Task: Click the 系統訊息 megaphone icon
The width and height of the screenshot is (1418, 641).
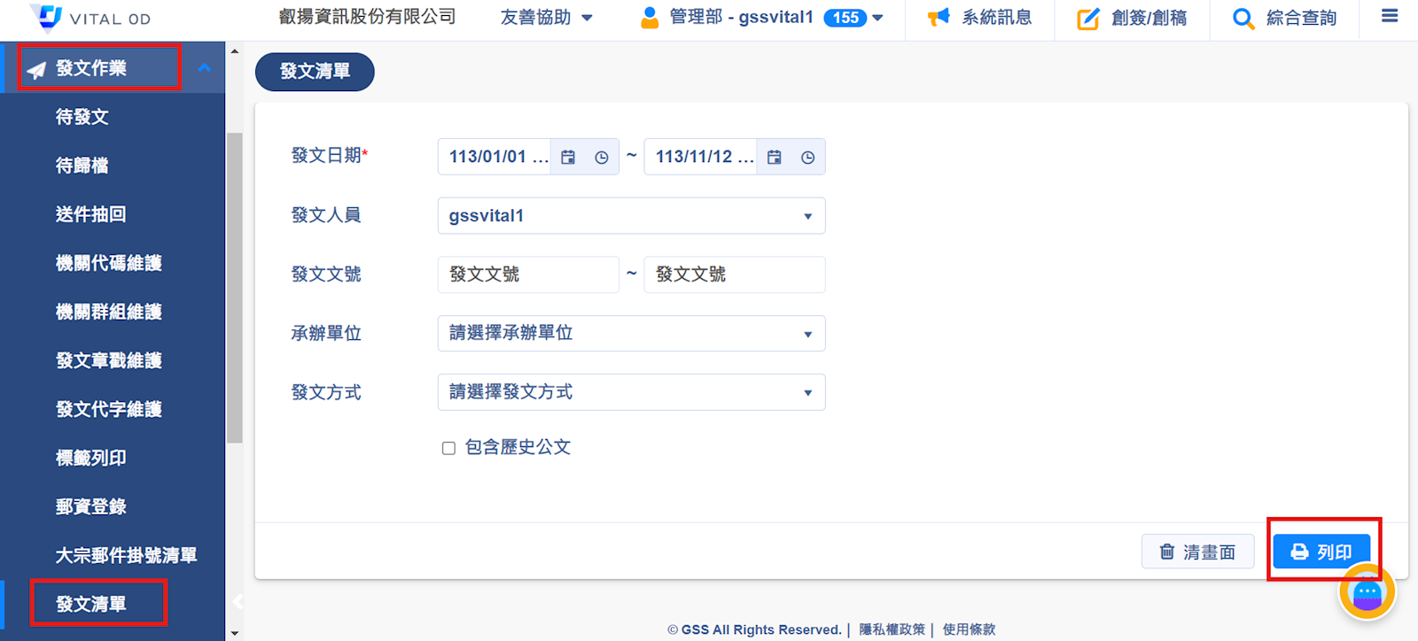Action: coord(939,18)
